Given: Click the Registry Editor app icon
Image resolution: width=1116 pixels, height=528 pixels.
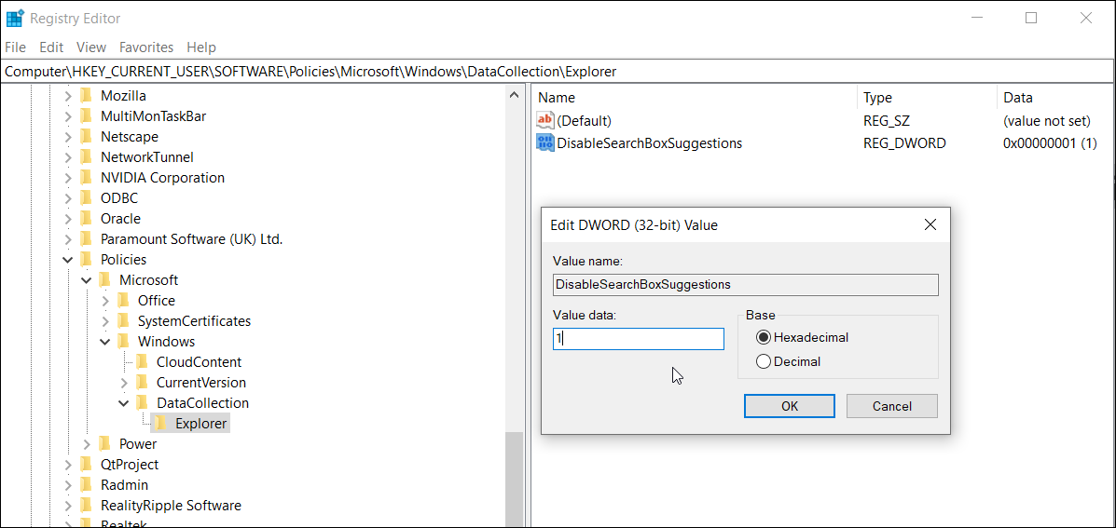Looking at the screenshot, I should (x=14, y=18).
